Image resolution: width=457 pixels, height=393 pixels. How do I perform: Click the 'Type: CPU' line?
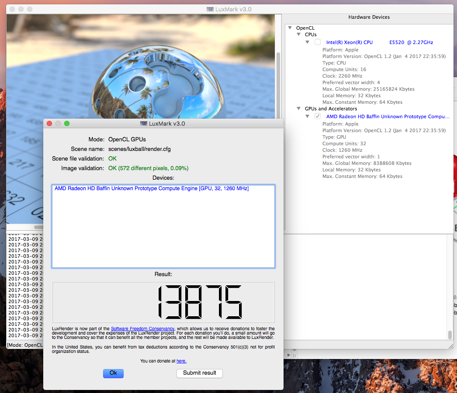(334, 63)
